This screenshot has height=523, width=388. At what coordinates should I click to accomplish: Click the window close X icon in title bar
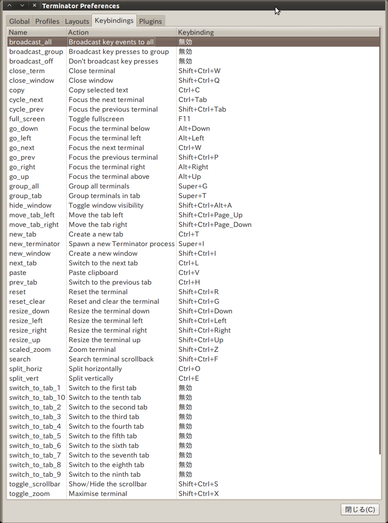point(34,5)
